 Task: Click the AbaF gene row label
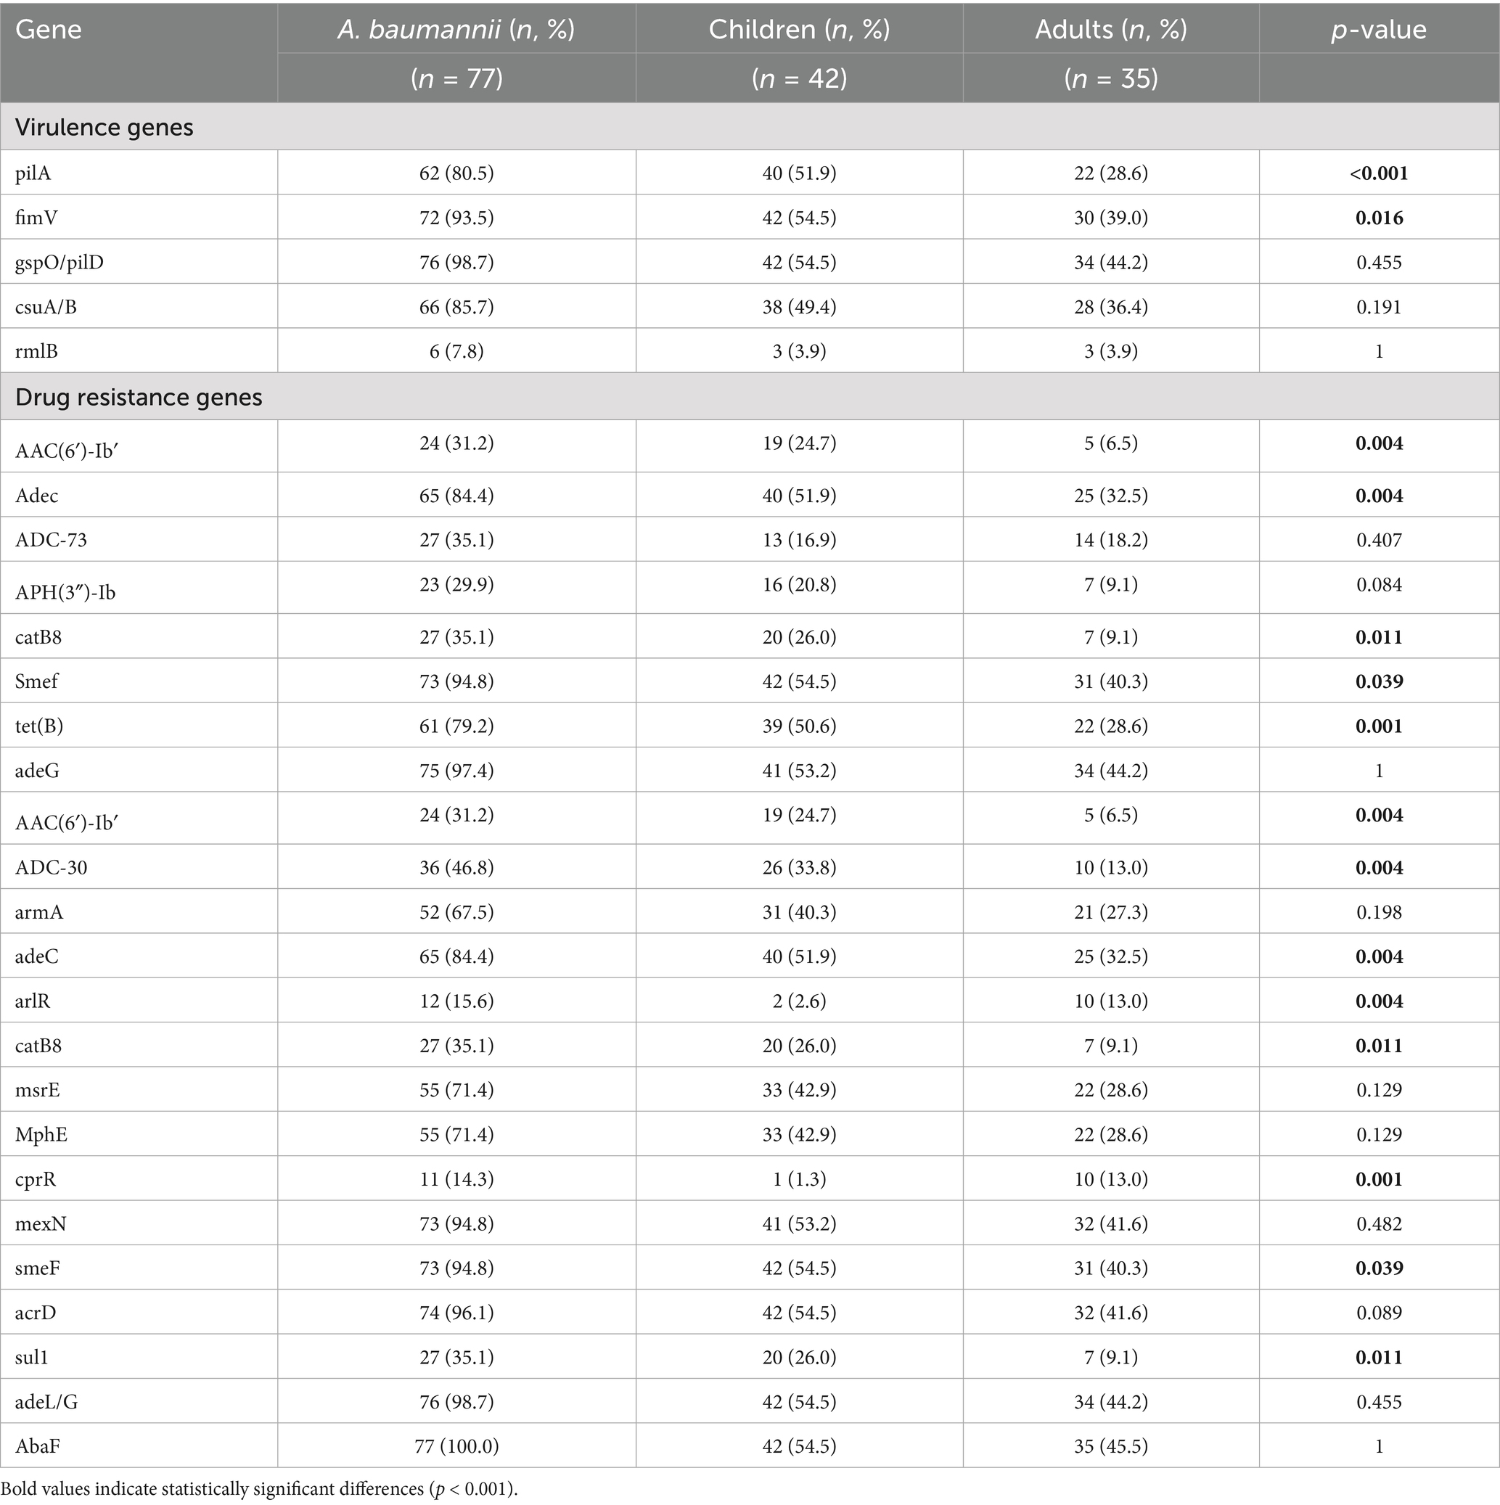[x=38, y=1446]
